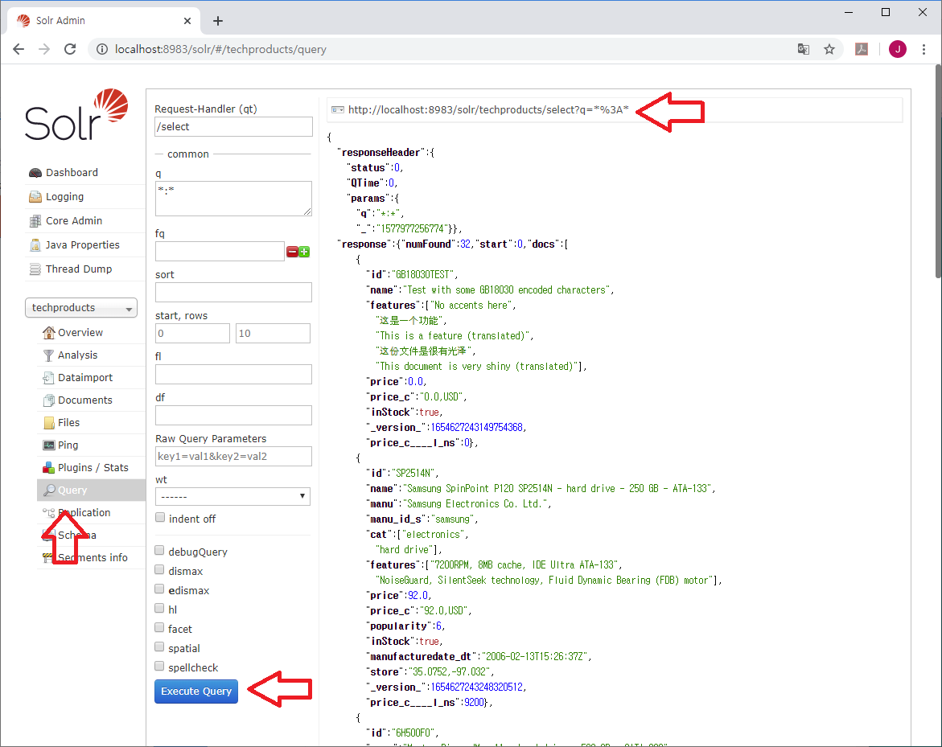Click the Plugins / Stats blocks icon

tap(48, 468)
